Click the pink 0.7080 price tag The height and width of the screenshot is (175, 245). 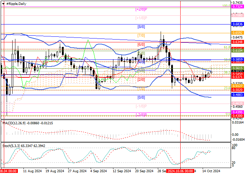pos(238,15)
